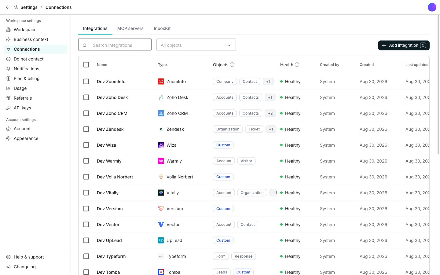Click Settings in the breadcrumb
440x275 pixels.
(x=29, y=7)
